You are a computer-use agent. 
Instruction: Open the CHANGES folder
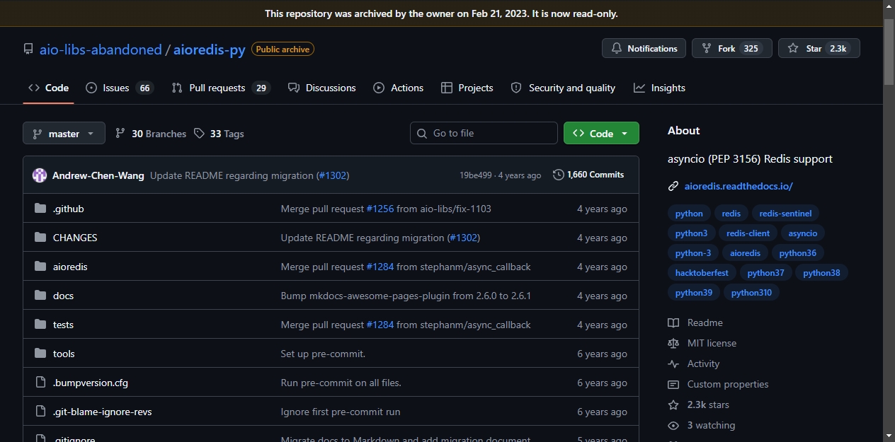click(x=75, y=238)
